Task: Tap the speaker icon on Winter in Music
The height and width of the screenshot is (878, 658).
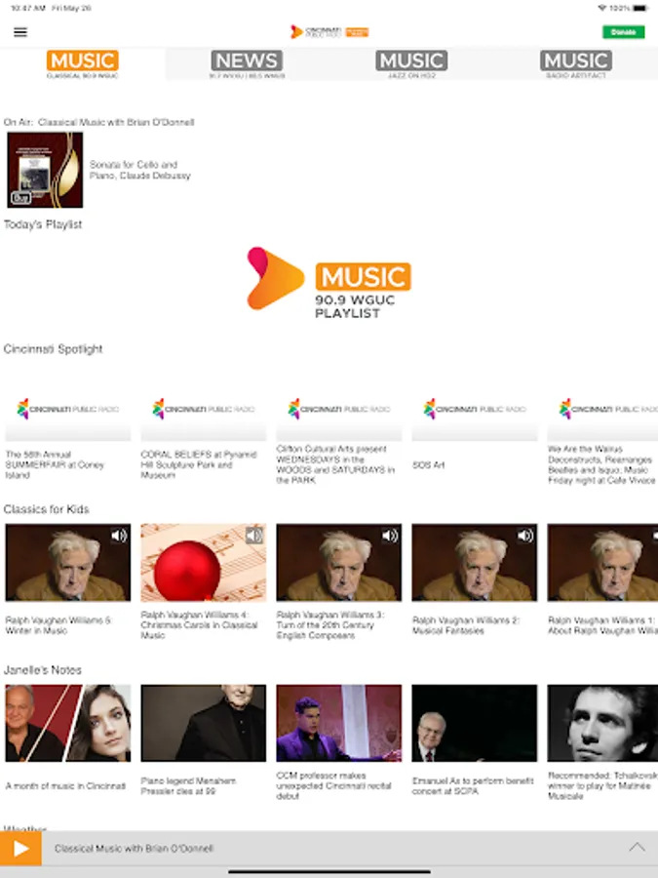Action: [x=119, y=536]
